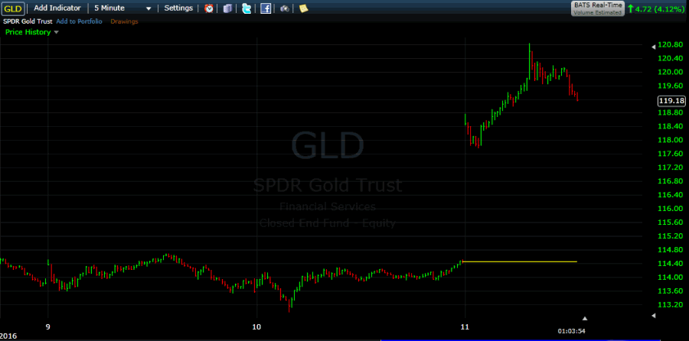Screen dimensions: 689x341
Task: Click the current price 119.18 tag
Action: pyautogui.click(x=672, y=101)
